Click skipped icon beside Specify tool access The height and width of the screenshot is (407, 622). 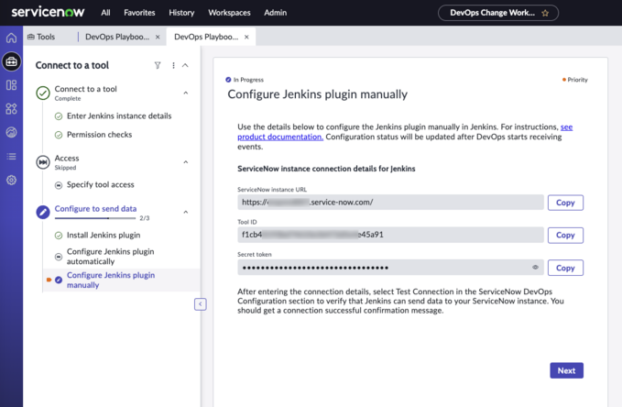pyautogui.click(x=59, y=185)
